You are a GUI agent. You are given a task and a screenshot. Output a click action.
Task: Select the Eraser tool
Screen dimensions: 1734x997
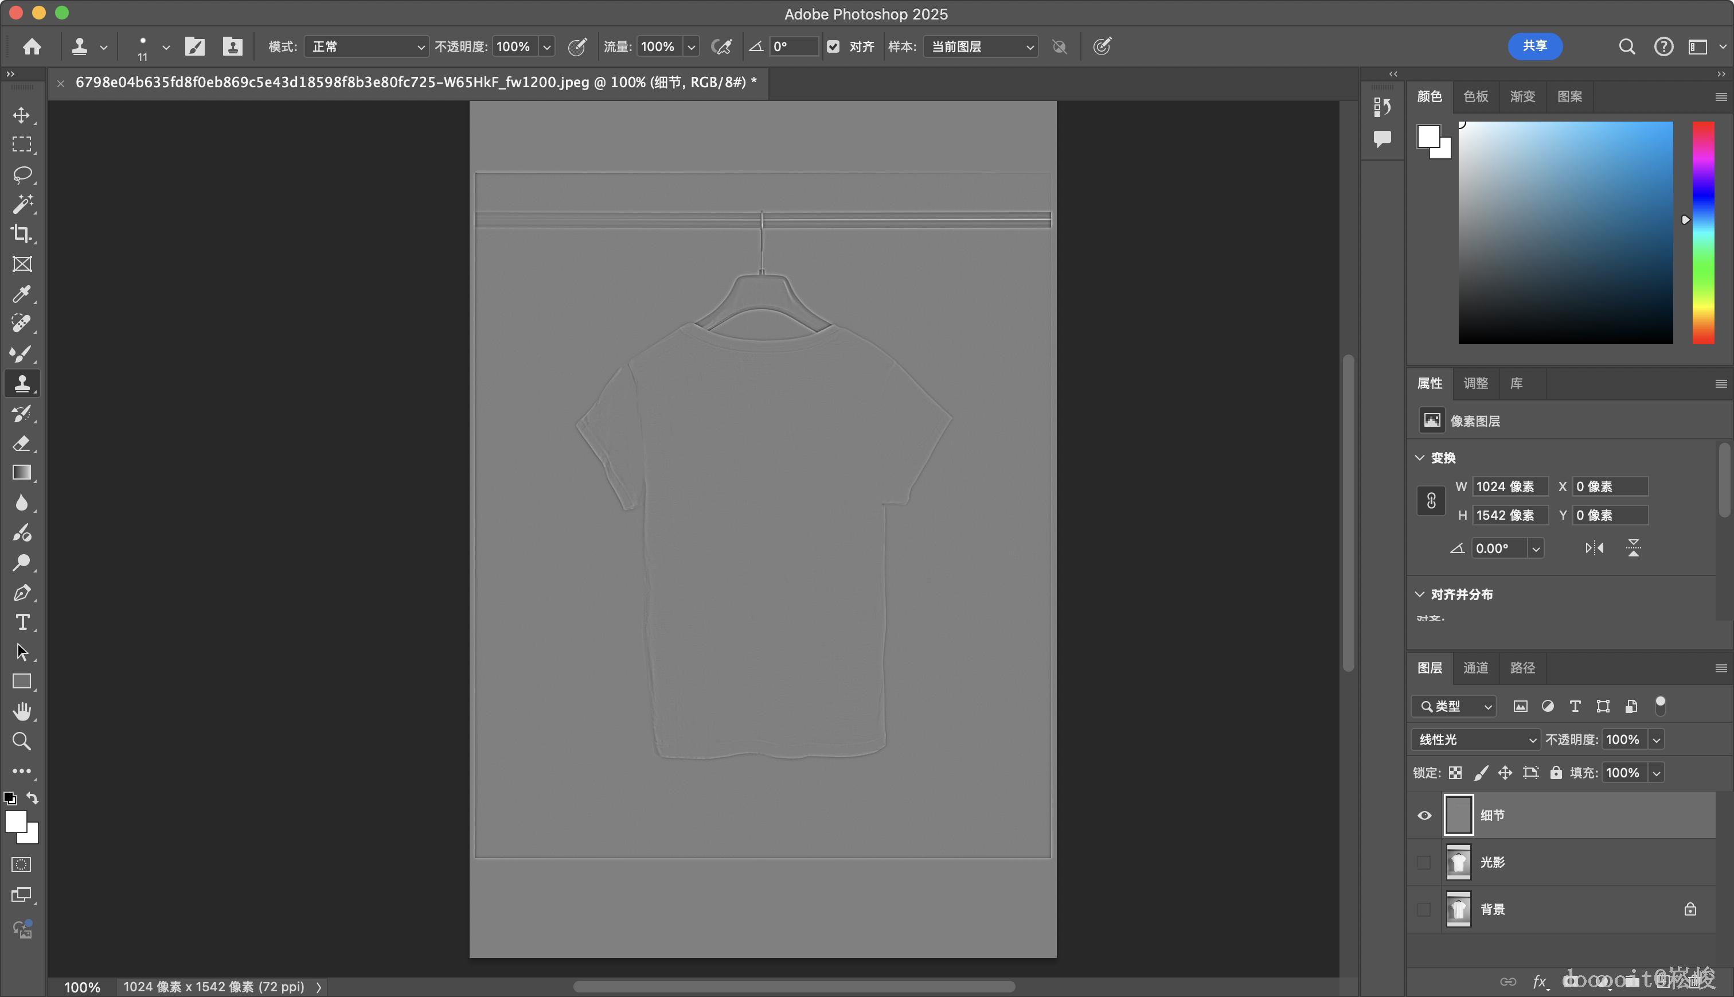21,443
